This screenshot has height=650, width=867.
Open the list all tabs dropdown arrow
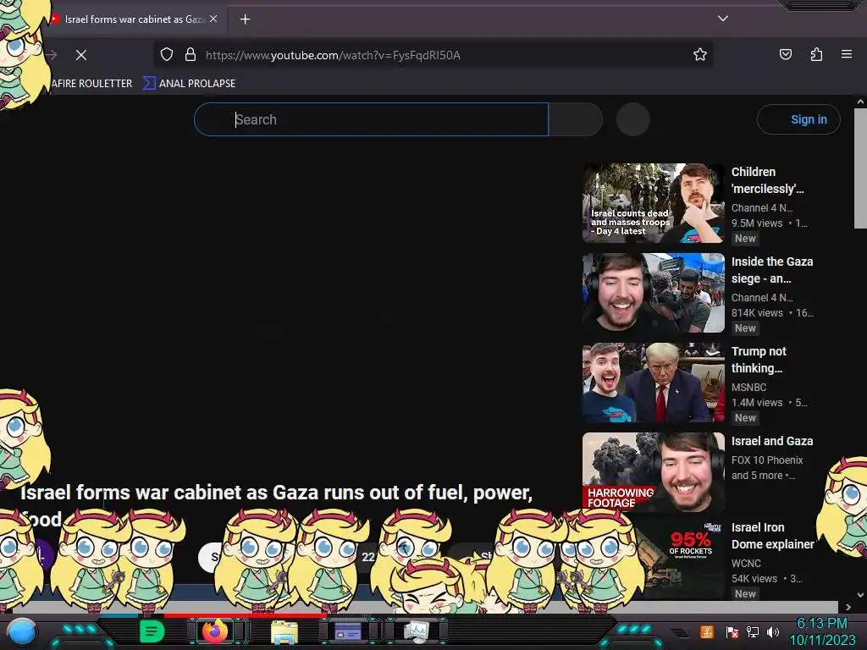tap(723, 19)
